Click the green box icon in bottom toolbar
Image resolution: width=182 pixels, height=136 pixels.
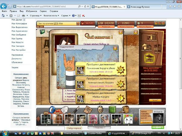click(x=112, y=110)
